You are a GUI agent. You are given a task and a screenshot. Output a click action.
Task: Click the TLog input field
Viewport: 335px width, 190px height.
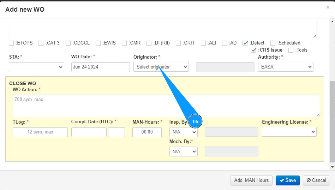[40, 132]
